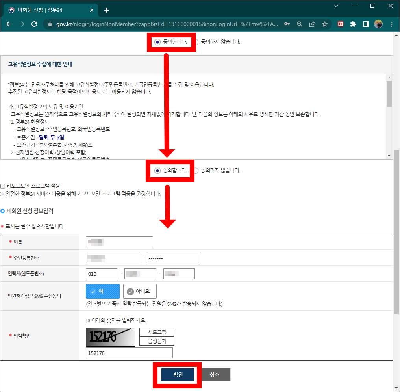Open the tab search chevron at top right

pos(336,7)
